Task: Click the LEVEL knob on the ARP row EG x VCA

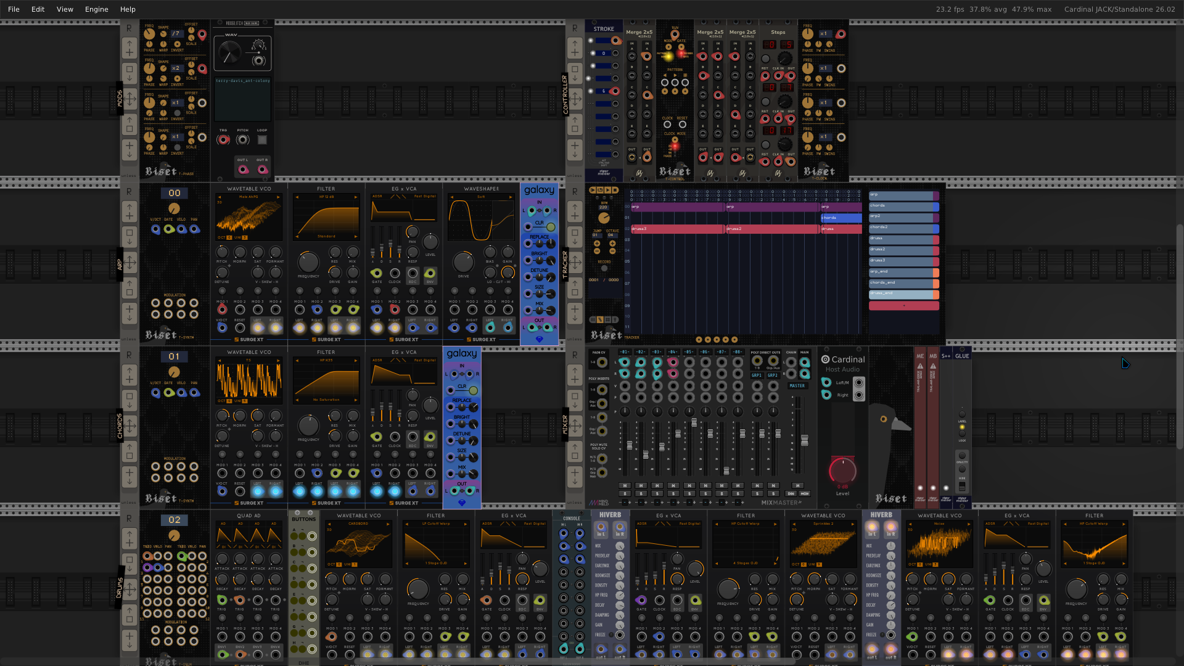Action: (430, 242)
